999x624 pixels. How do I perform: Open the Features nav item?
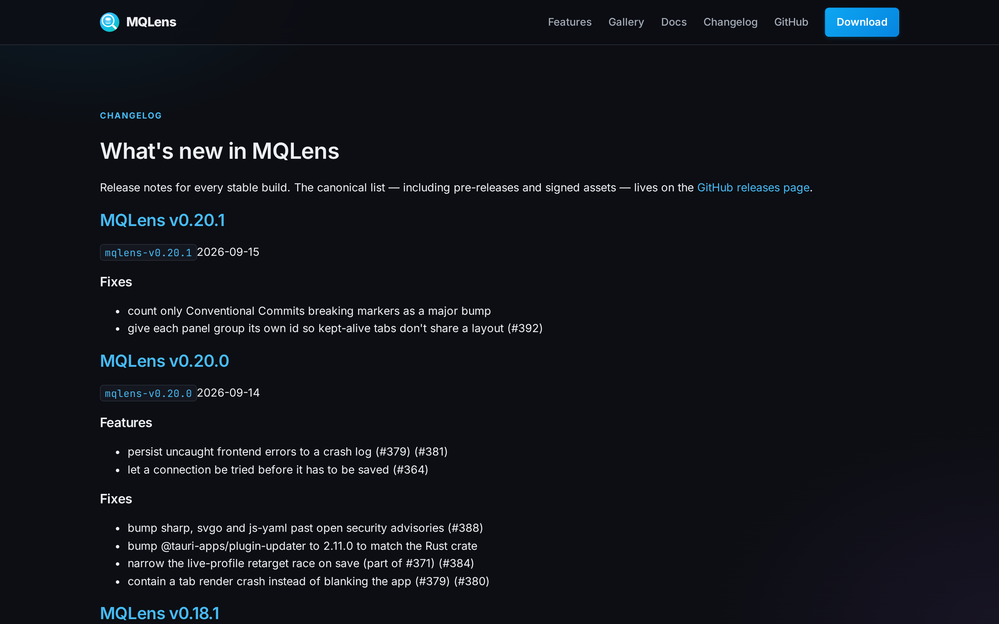570,22
